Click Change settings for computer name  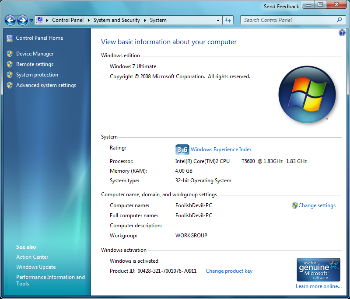[x=317, y=205]
